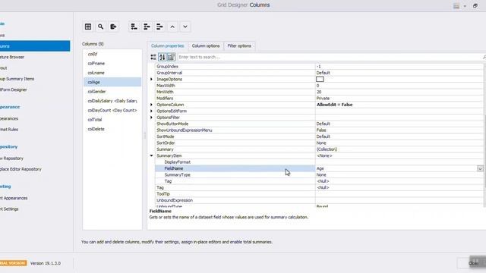486x273 pixels.
Task: Expand the OptionsFilter property
Action: (152, 118)
